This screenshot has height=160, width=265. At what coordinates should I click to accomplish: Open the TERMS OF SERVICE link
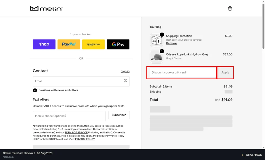pos(76,132)
